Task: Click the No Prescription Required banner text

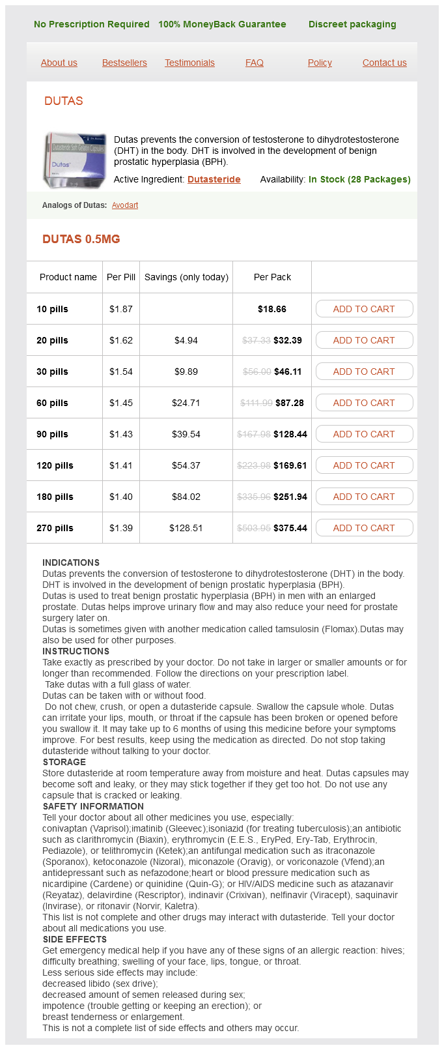Action: [92, 24]
